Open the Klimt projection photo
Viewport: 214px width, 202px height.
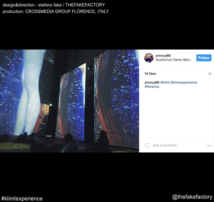(x=69, y=101)
